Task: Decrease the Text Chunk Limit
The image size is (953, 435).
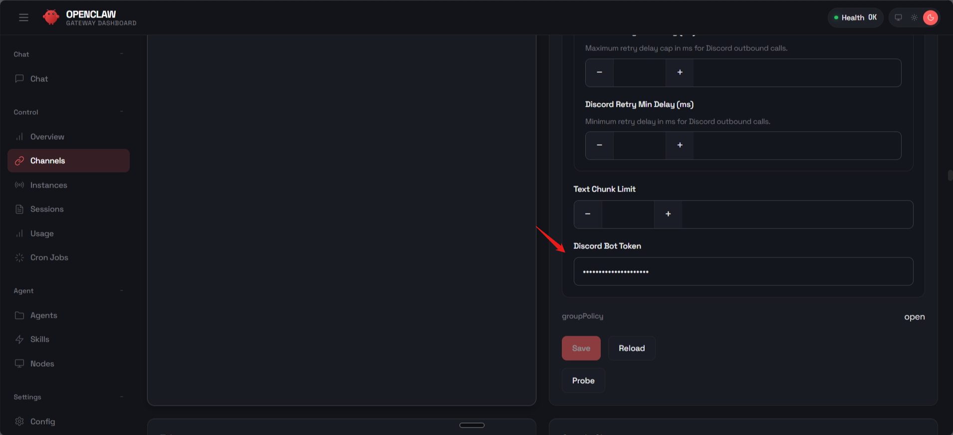Action: point(588,214)
